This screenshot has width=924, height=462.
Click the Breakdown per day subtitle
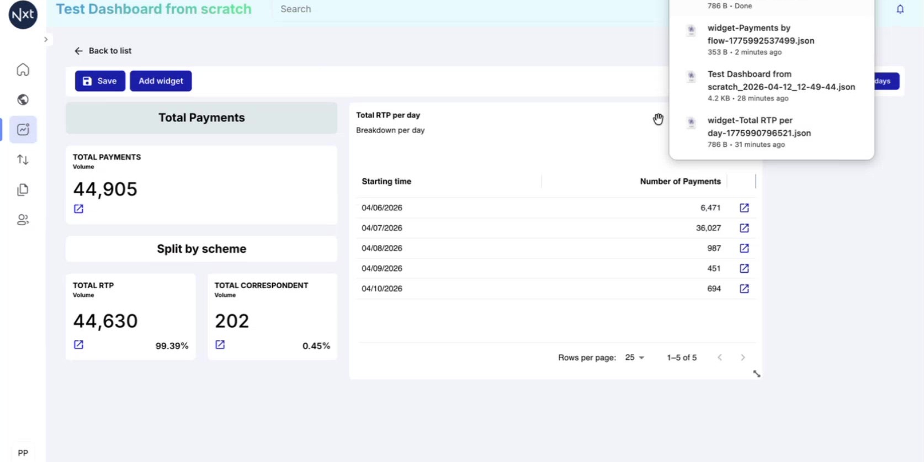coord(390,130)
